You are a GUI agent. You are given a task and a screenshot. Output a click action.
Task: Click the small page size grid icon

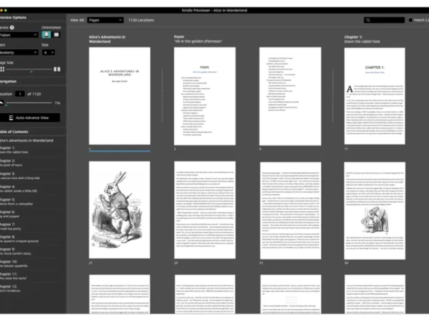[x=2, y=69]
